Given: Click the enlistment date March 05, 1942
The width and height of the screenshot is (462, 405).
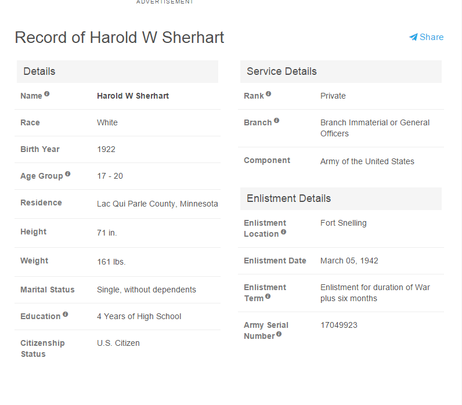Looking at the screenshot, I should tap(349, 261).
